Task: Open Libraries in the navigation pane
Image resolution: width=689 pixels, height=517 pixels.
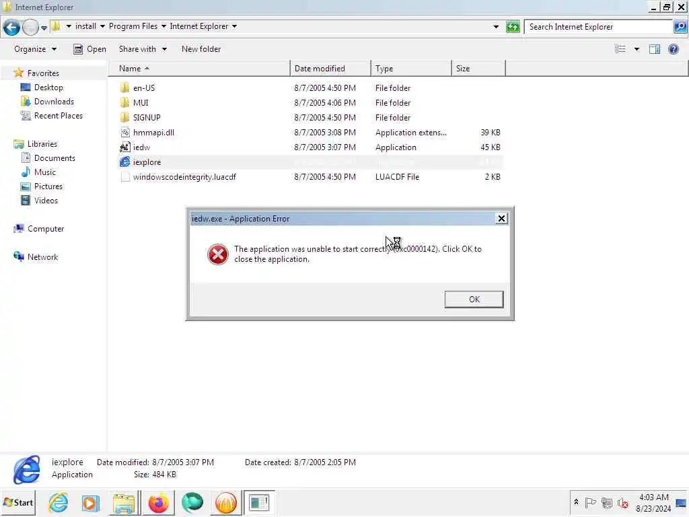Action: [42, 144]
